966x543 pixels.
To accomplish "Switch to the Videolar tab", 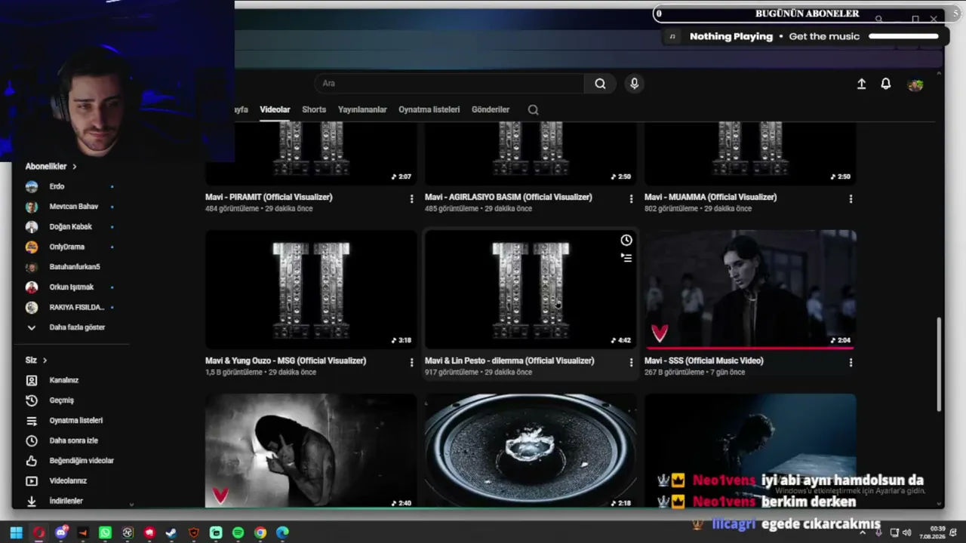I will 275,110.
